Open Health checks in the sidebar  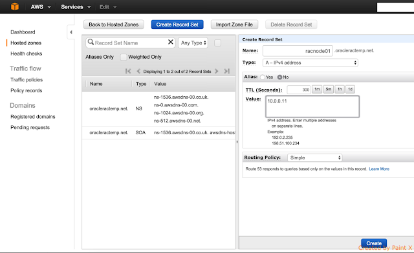click(26, 54)
